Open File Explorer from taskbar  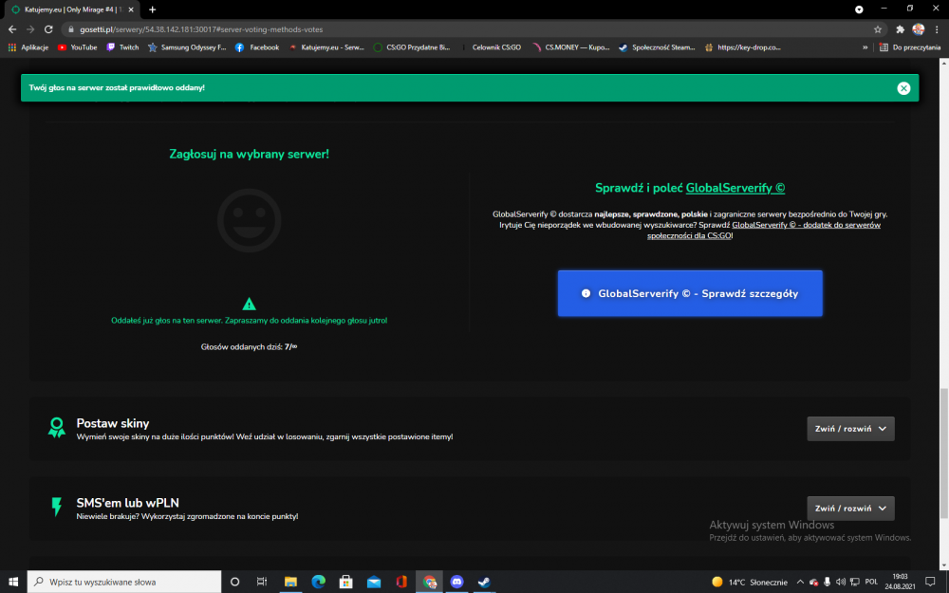(290, 583)
